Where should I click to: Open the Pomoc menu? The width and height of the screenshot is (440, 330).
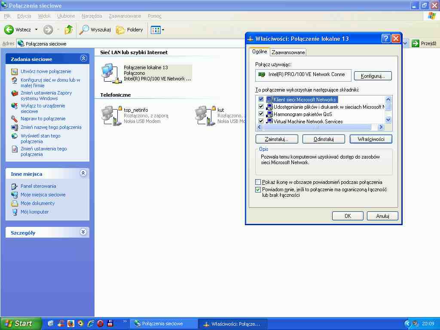(154, 16)
